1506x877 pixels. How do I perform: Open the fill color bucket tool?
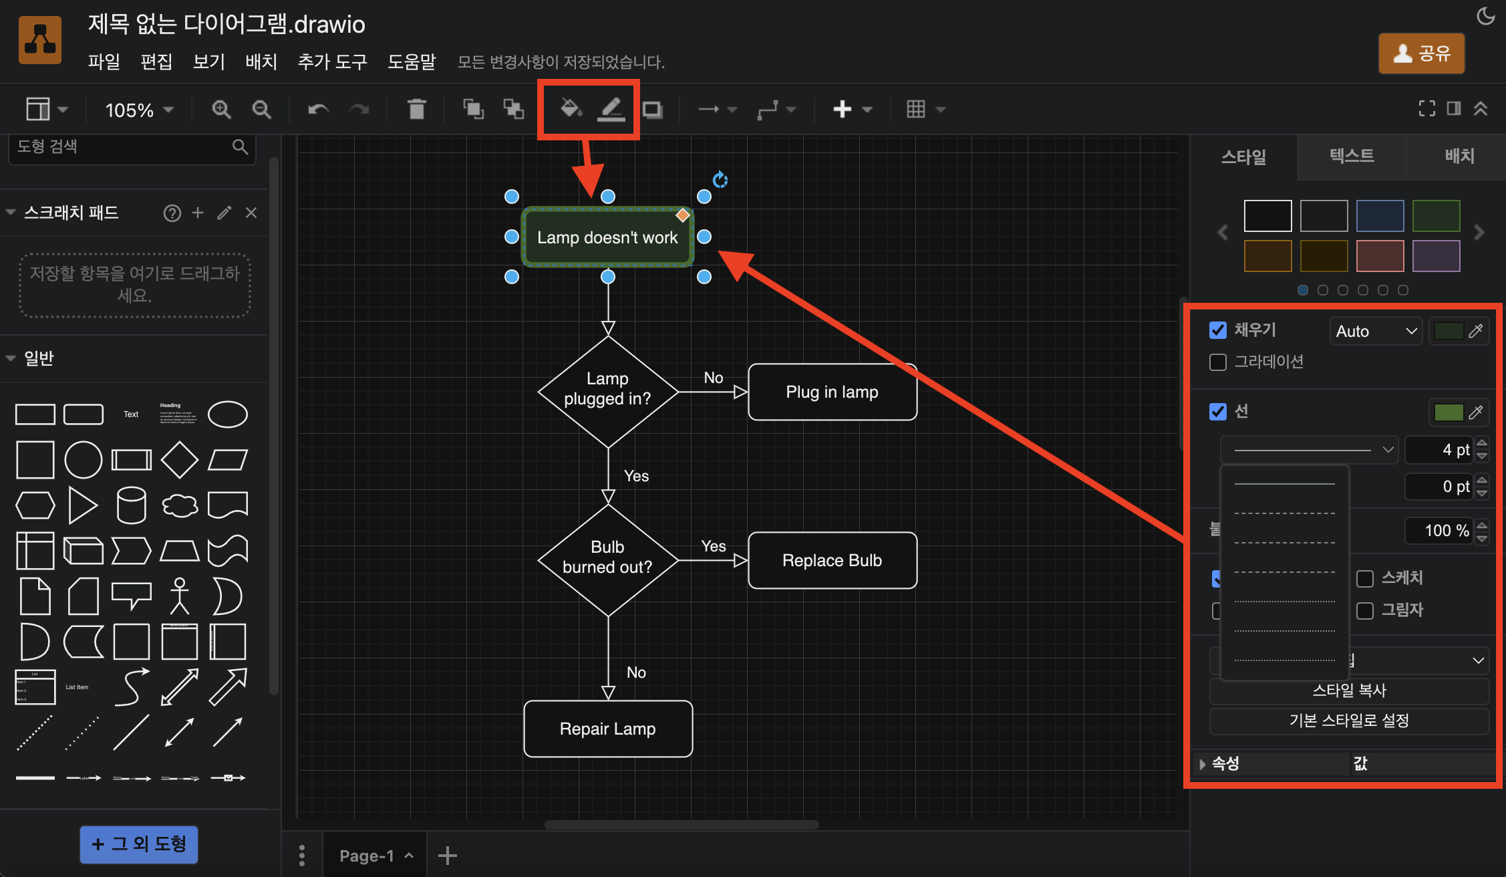tap(570, 108)
